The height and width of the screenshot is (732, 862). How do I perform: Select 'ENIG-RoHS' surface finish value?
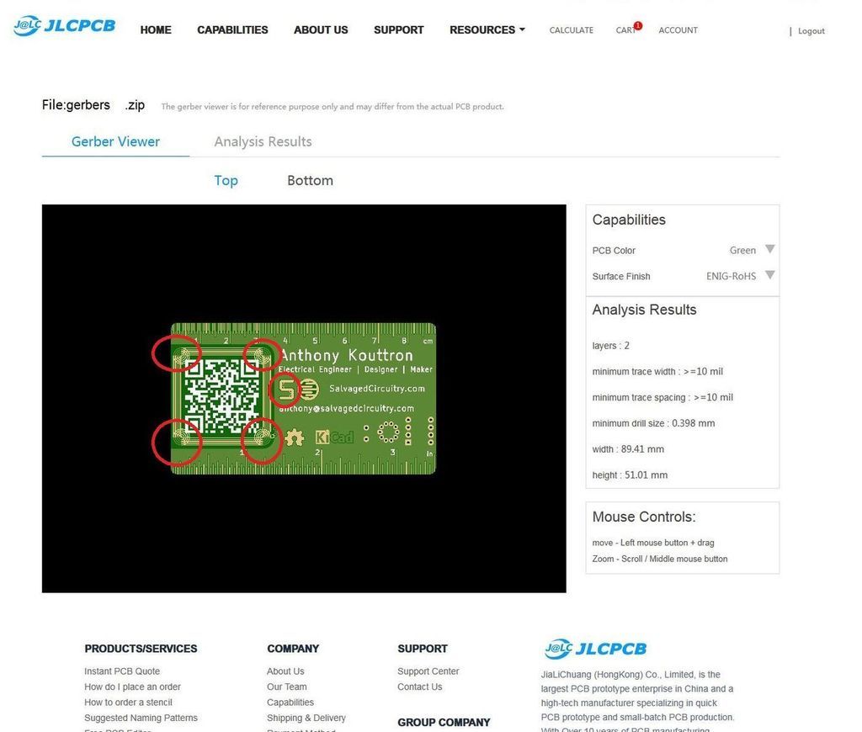tap(731, 276)
